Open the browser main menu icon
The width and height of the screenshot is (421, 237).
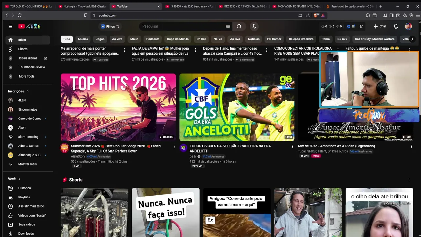(x=418, y=15)
